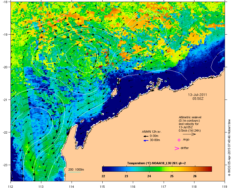233x188 pixels.
Task: Click the latitude axis label -22
Action: 5,132
